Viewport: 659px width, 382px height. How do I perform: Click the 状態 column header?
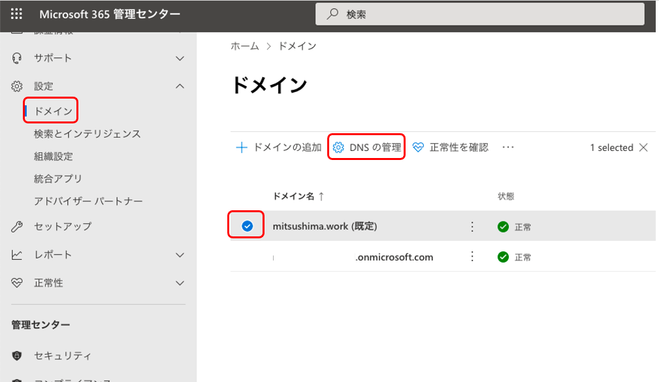click(x=506, y=197)
